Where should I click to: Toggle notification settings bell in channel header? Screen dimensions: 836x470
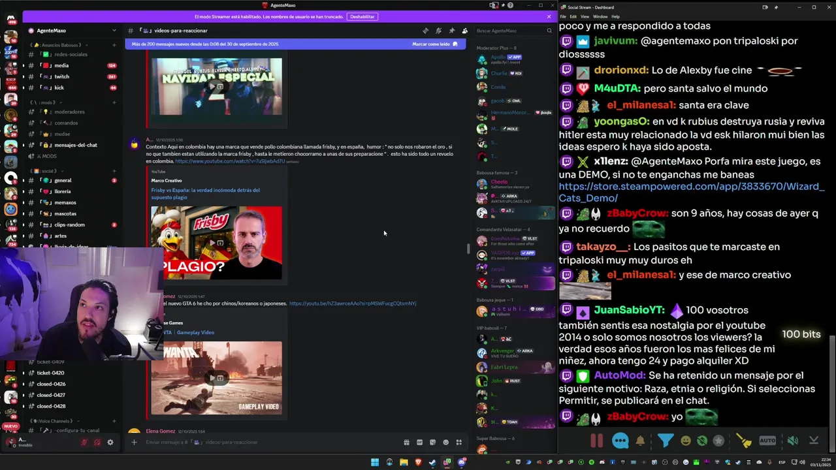click(x=438, y=31)
